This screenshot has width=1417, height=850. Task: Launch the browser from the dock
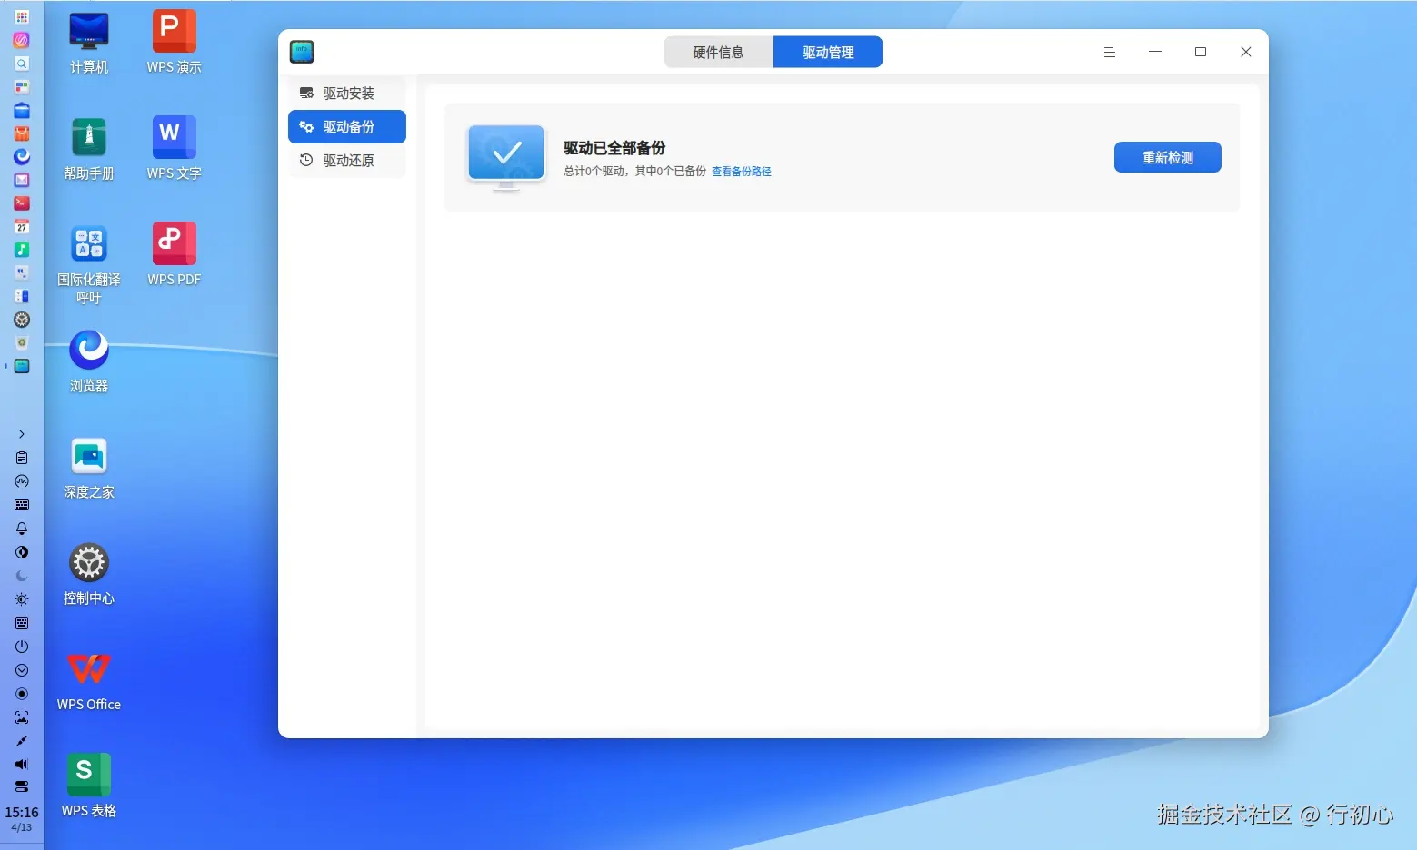(22, 156)
